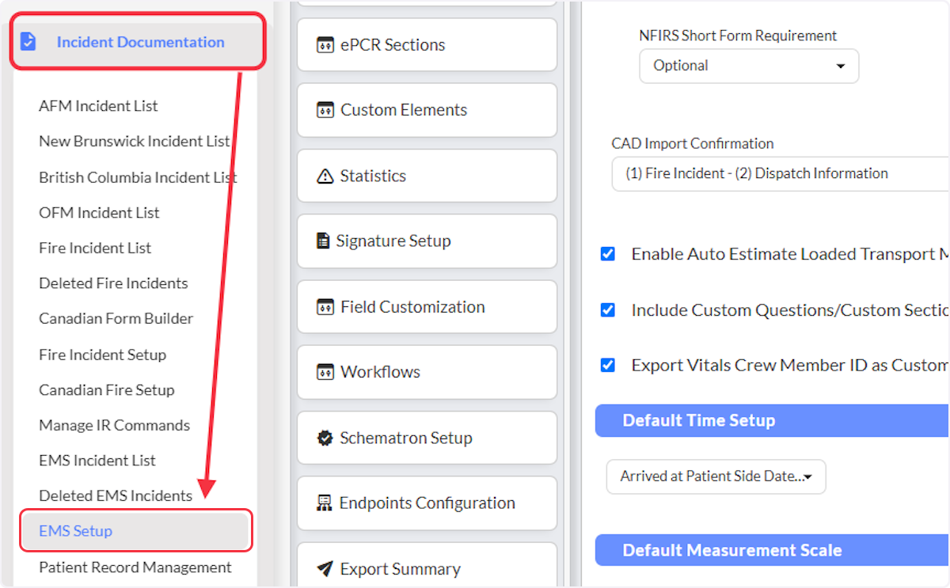Open the Workflows settings
The image size is (950, 588).
coord(427,372)
